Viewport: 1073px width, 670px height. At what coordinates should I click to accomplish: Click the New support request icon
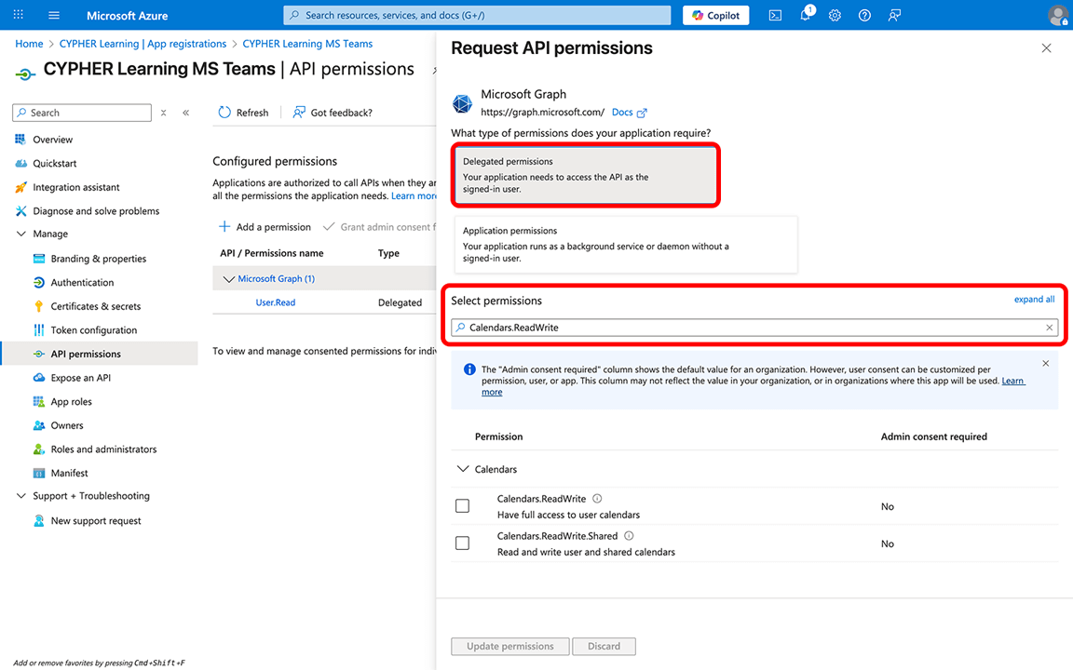click(x=39, y=521)
